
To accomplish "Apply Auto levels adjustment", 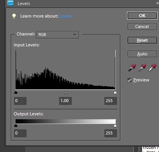I will (x=142, y=54).
